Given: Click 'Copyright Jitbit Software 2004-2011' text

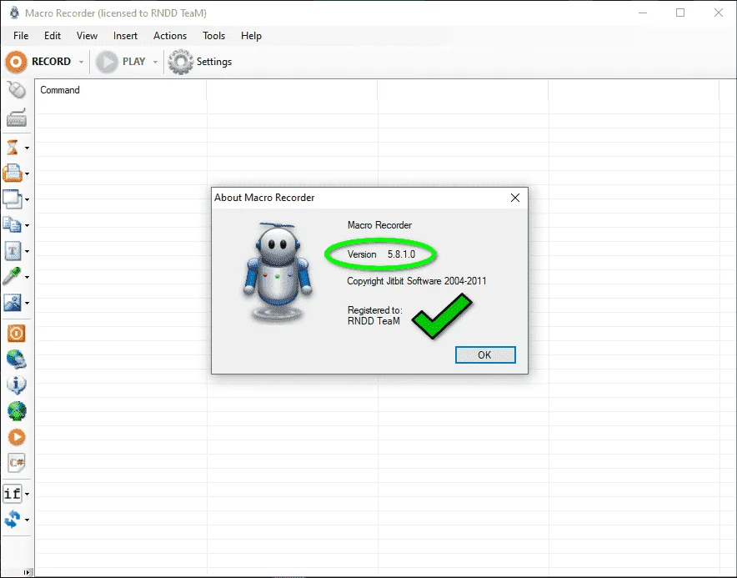Looking at the screenshot, I should 417,281.
